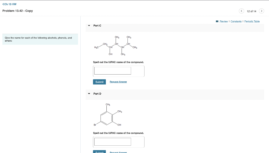Open Review materials via the book icon
269x153 pixels.
(217, 21)
